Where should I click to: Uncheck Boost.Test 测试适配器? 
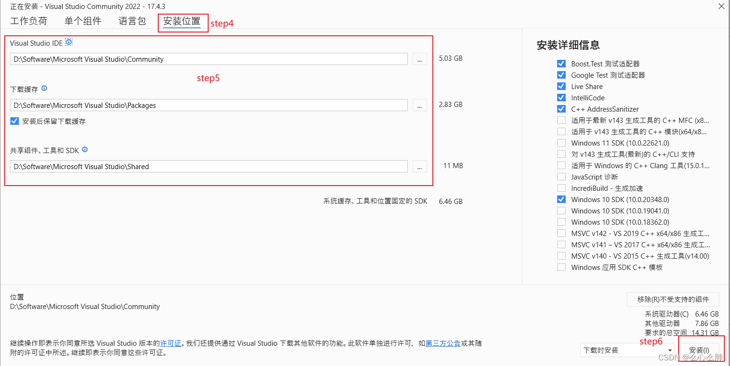tap(561, 64)
